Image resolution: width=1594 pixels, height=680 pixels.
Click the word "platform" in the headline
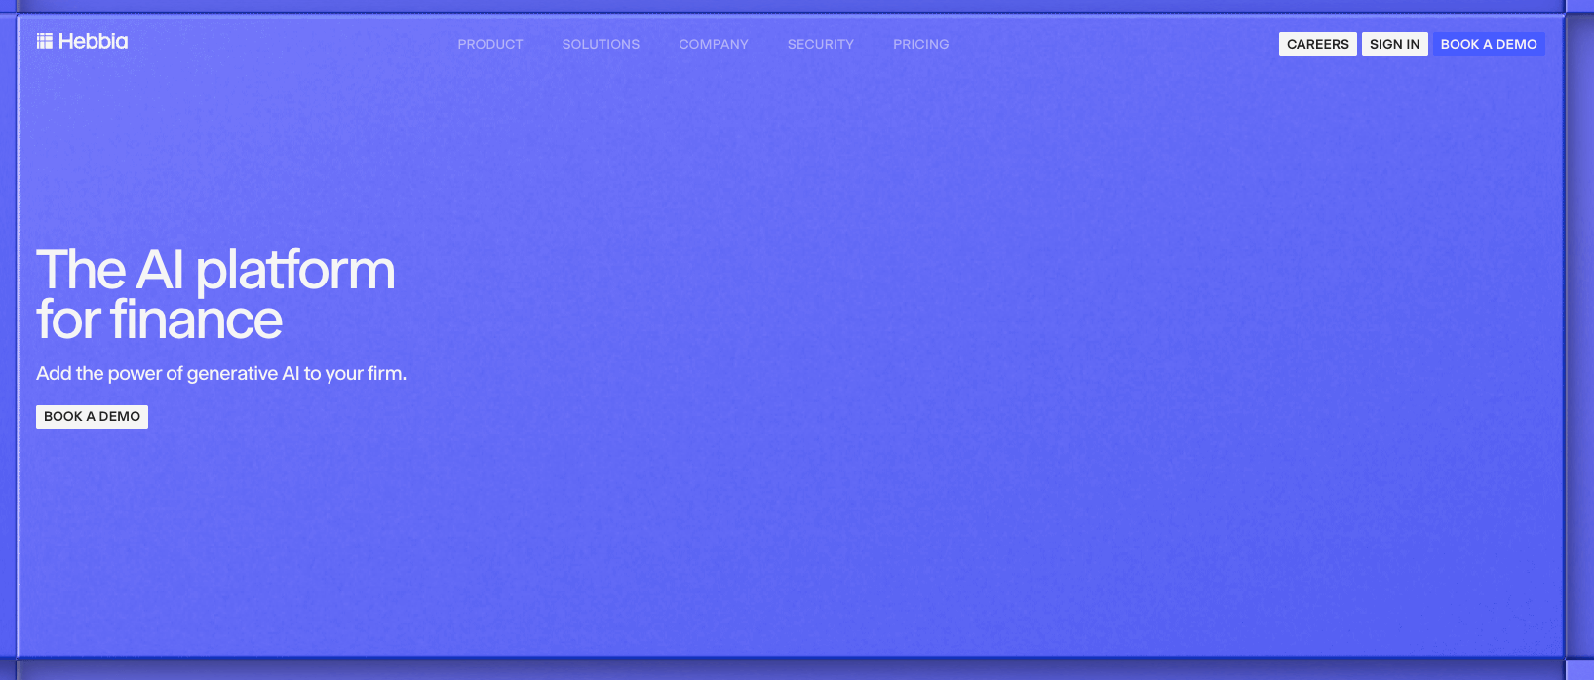[295, 271]
